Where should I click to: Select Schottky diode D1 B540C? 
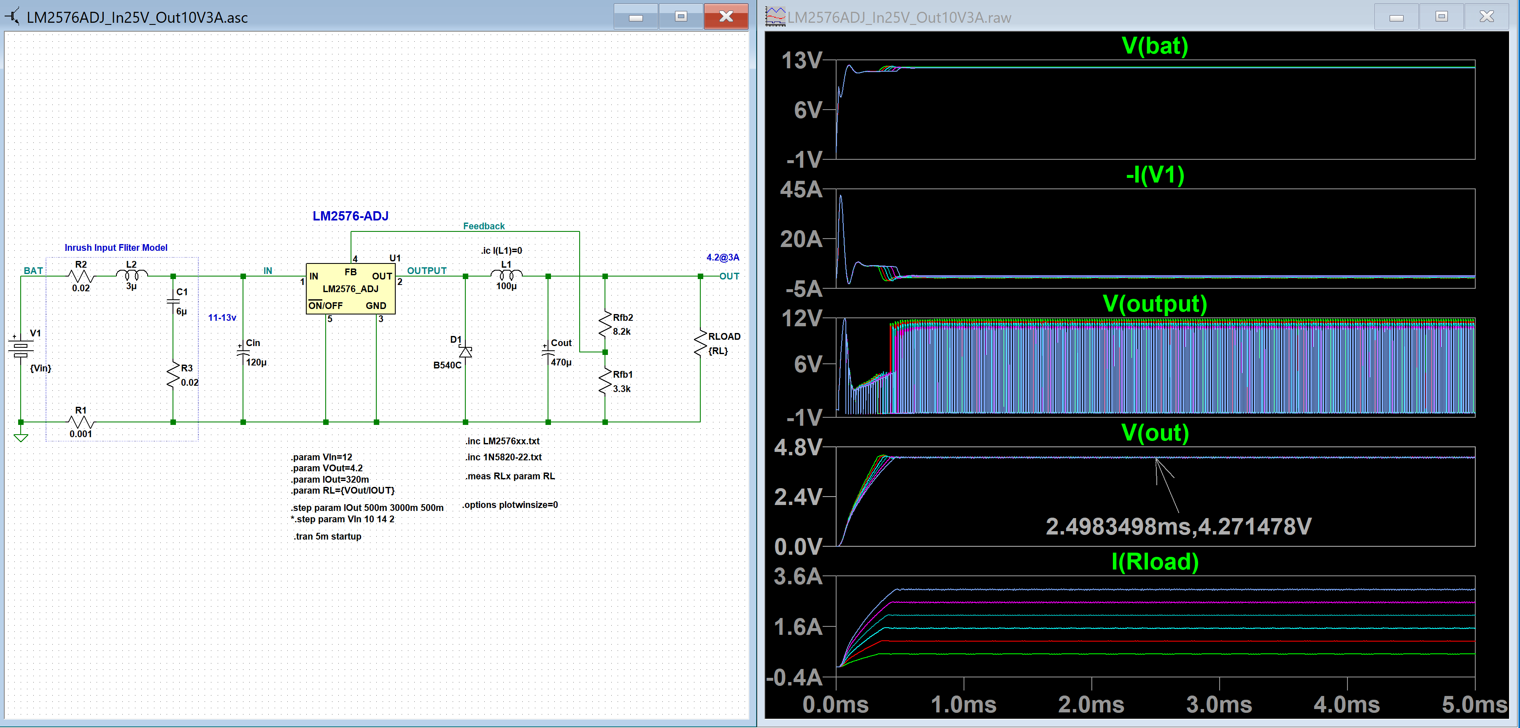tap(466, 352)
